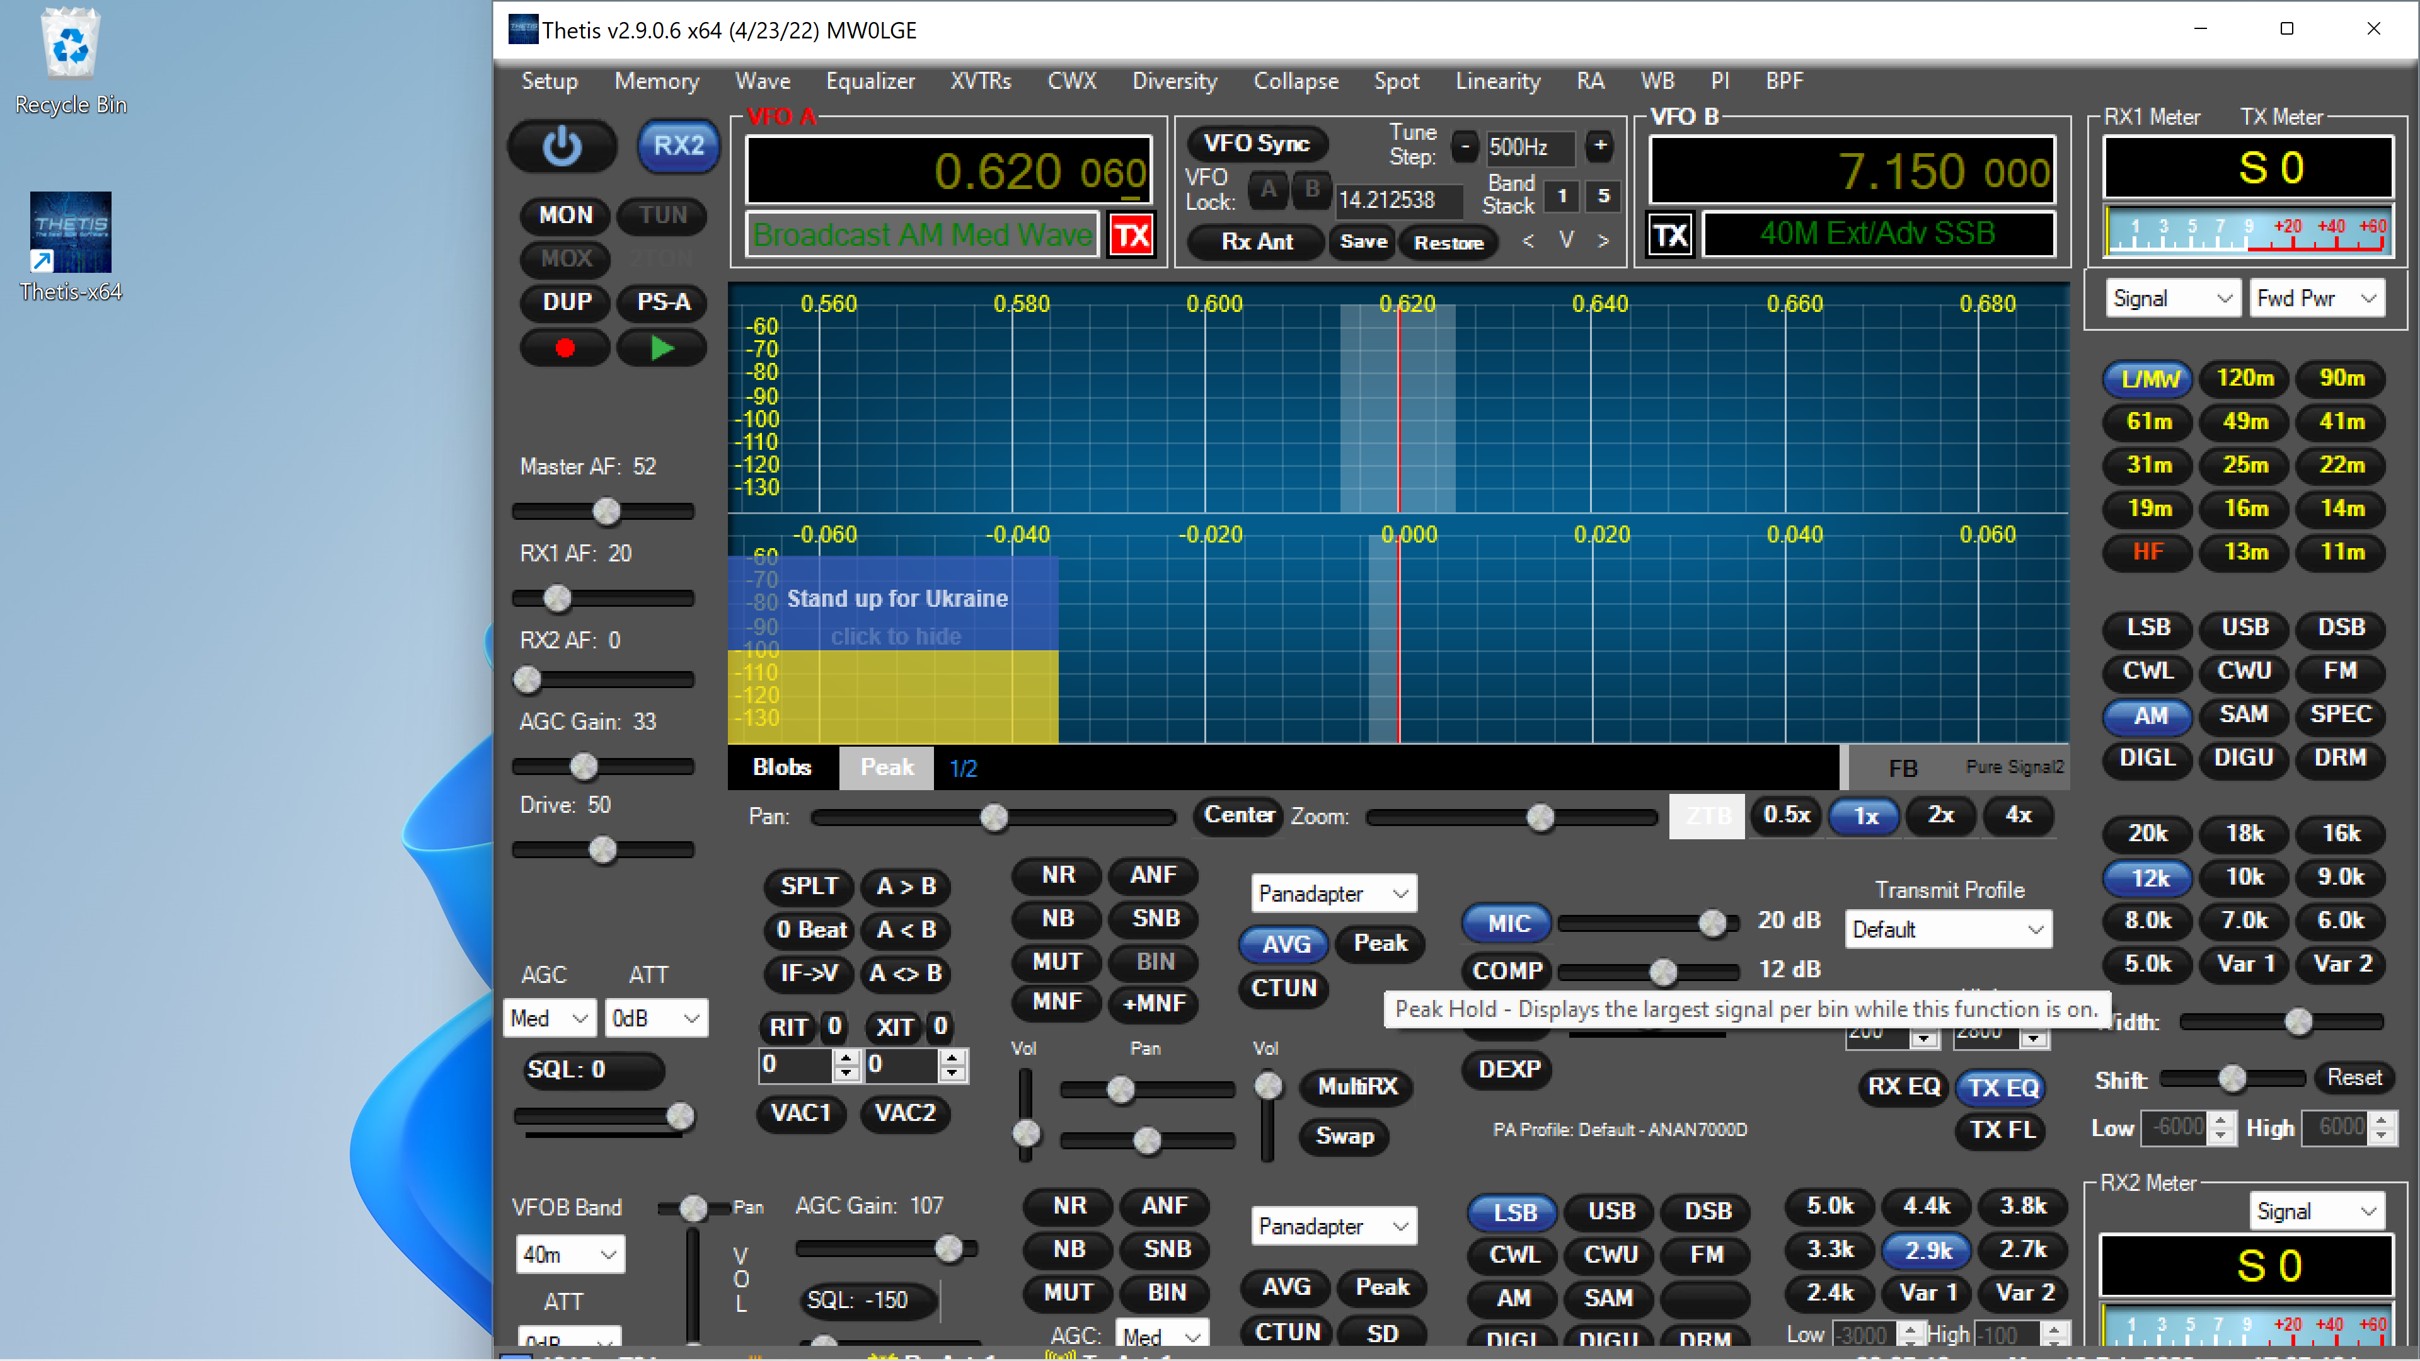This screenshot has height=1361, width=2420.
Task: Click the VFO A frequency display
Action: coord(948,171)
